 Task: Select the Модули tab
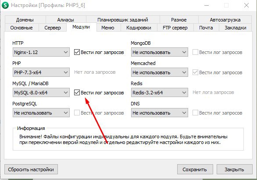point(81,27)
